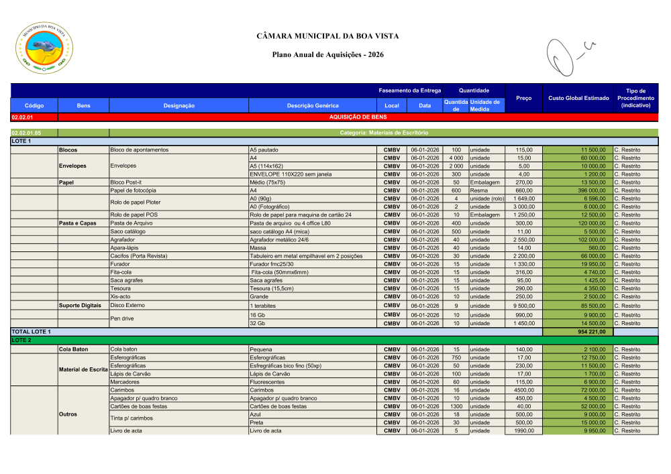This screenshot has width=671, height=474.
Task: Select the Código column header
Action: pyautogui.click(x=34, y=105)
